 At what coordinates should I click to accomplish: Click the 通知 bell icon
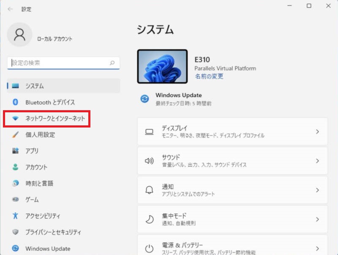pyautogui.click(x=149, y=190)
